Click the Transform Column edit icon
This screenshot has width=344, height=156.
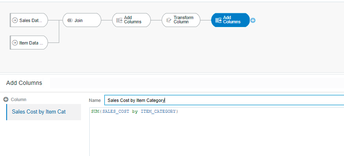click(169, 20)
